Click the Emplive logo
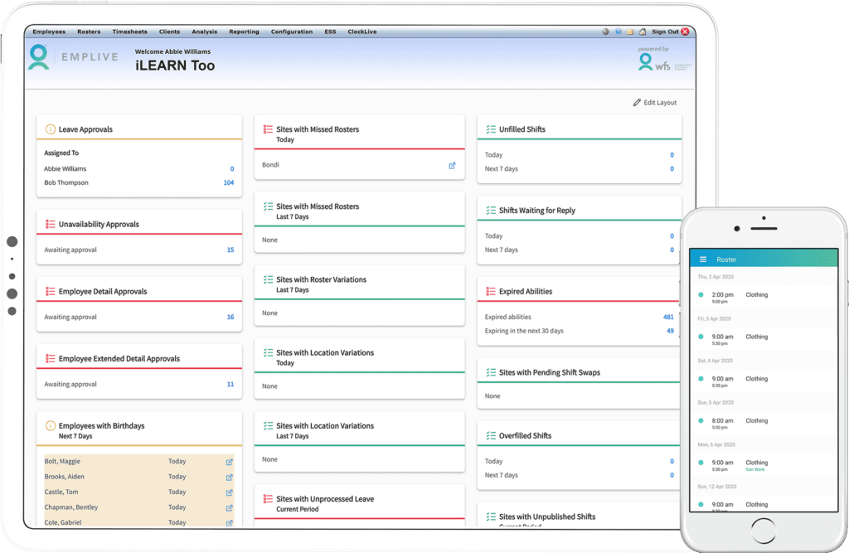 pos(74,57)
